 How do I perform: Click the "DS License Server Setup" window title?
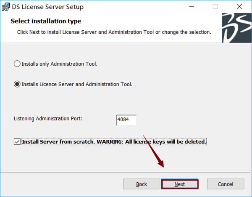pyautogui.click(x=48, y=7)
